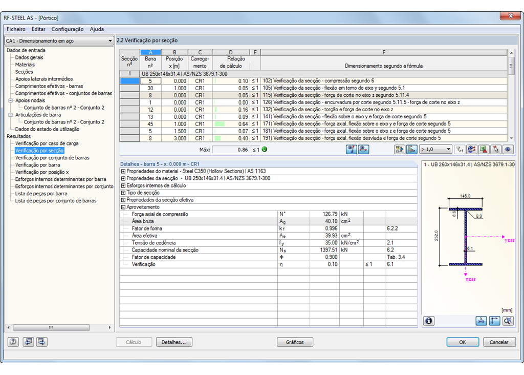Image resolution: width=524 pixels, height=375 pixels.
Task: Click the Excel export icon
Action: point(484,150)
